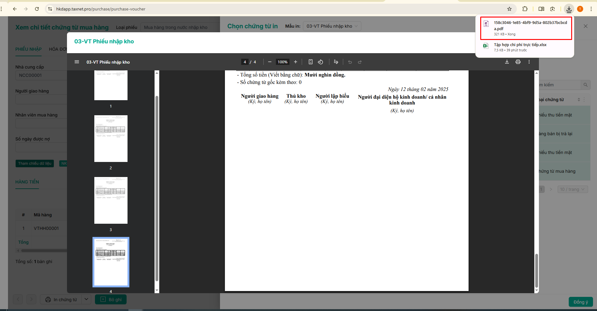The image size is (597, 311).
Task: Open browser downloads icon
Action: point(569,9)
